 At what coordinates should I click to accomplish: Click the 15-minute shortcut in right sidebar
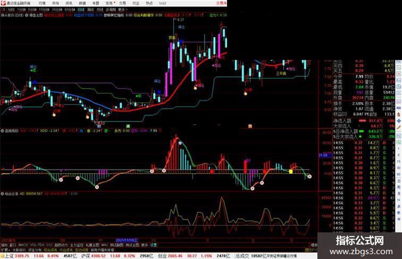[399, 161]
